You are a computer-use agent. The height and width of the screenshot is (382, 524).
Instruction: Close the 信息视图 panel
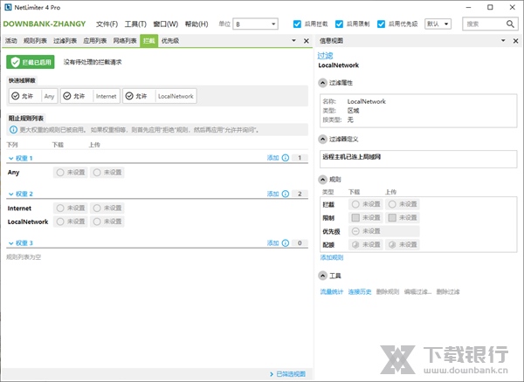pos(515,41)
